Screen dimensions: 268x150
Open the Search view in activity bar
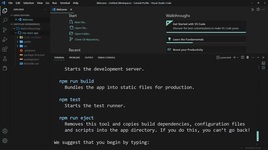5,20
